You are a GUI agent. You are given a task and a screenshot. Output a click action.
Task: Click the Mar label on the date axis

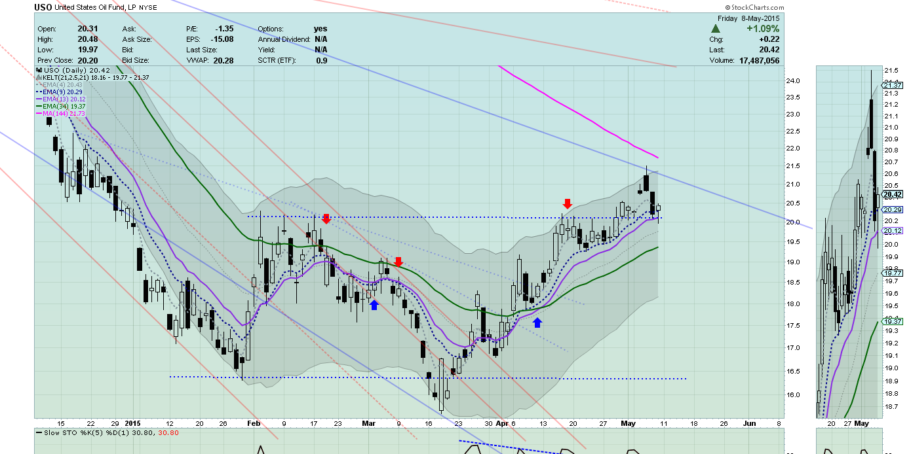click(369, 423)
